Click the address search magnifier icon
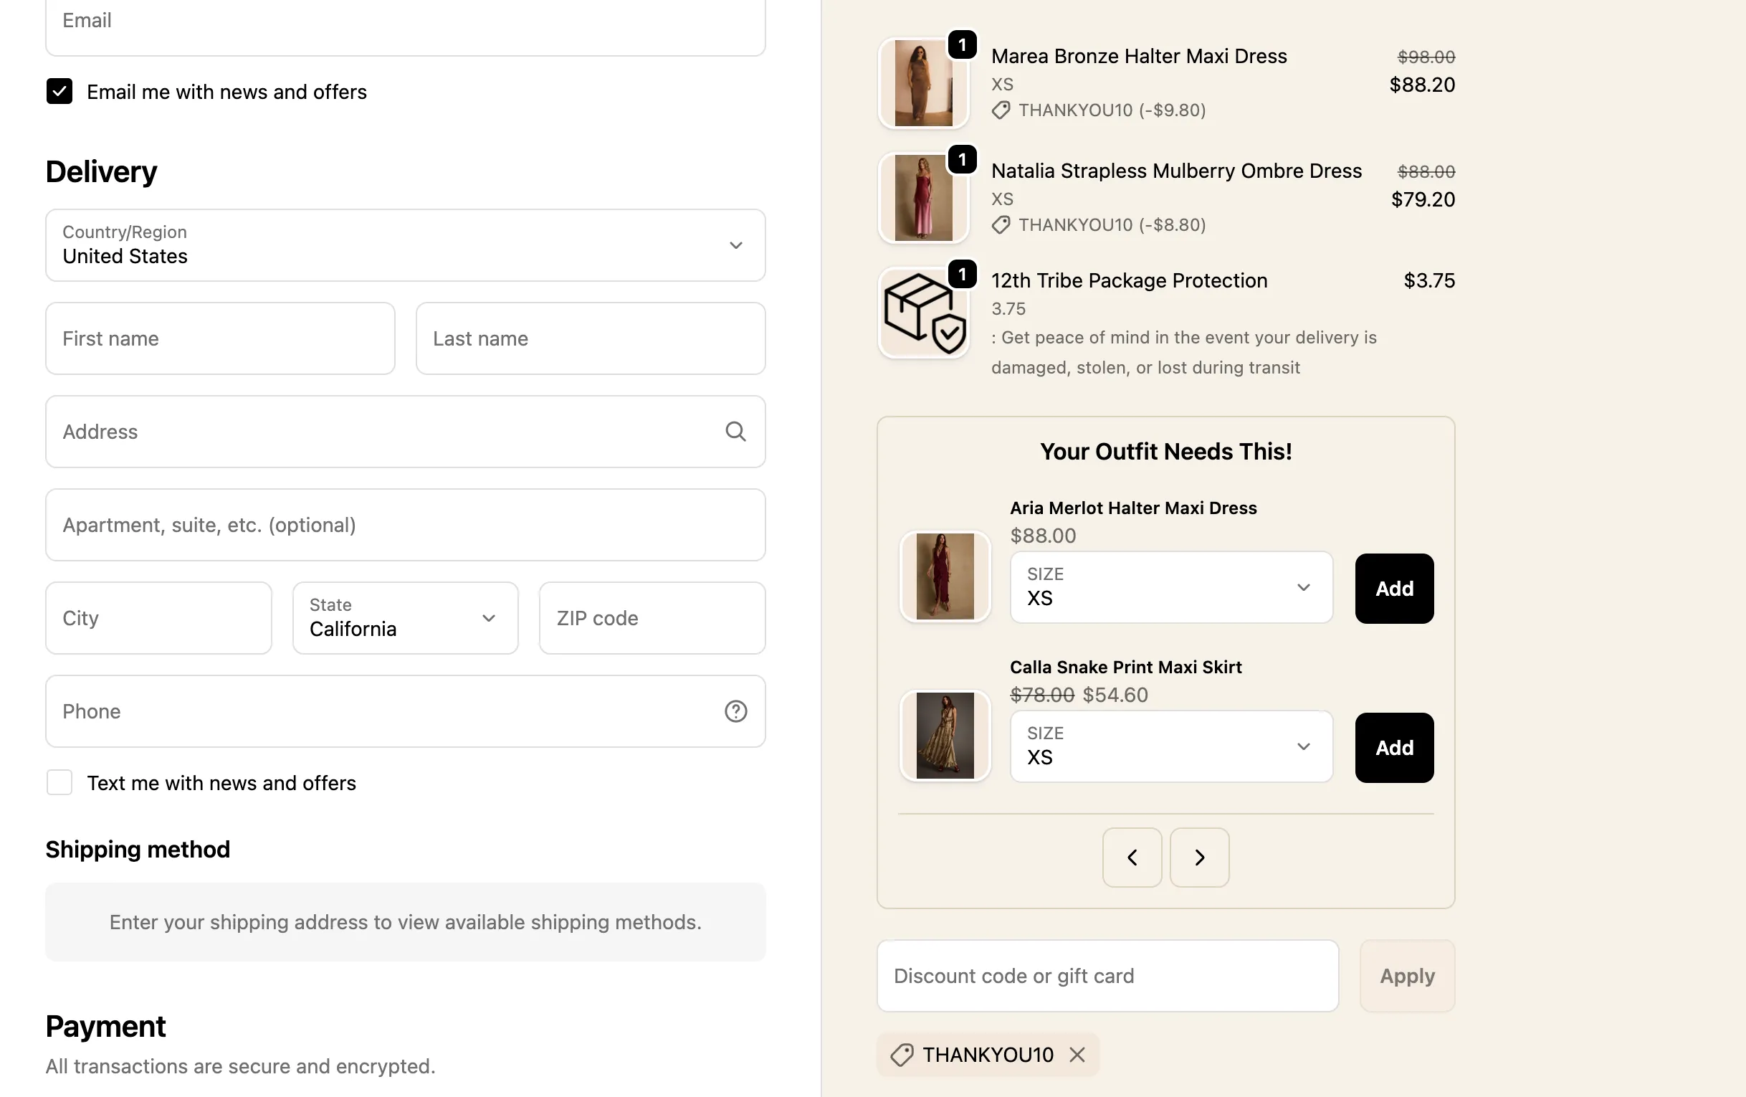1746x1097 pixels. click(x=735, y=432)
